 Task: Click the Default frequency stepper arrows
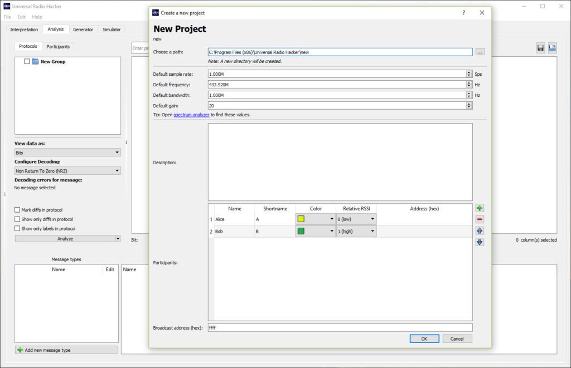point(469,85)
